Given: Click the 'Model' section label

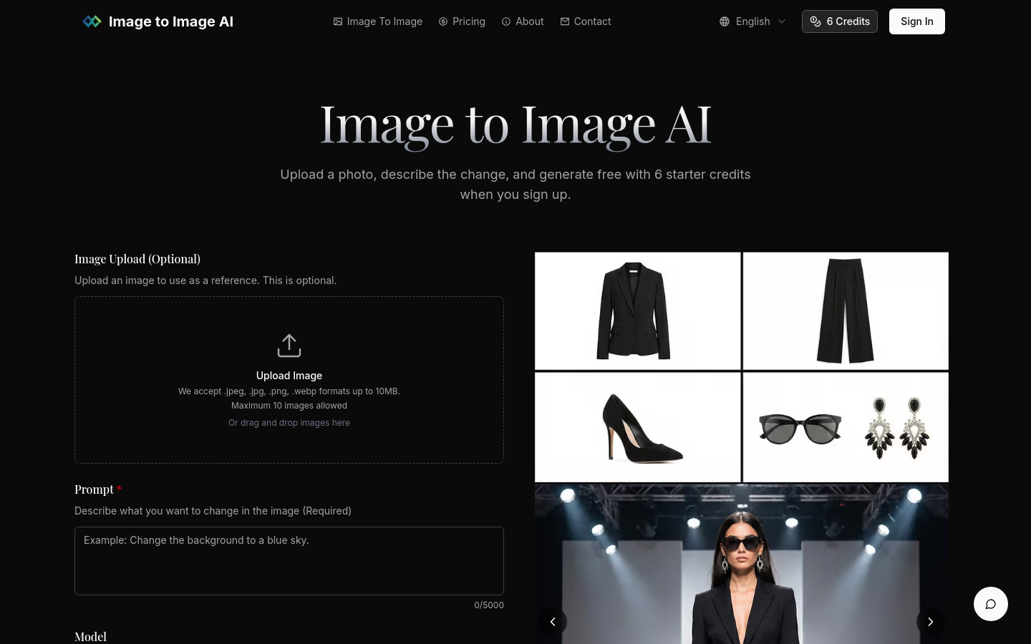Looking at the screenshot, I should coord(90,637).
